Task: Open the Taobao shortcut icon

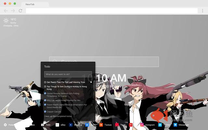Action: point(101,125)
